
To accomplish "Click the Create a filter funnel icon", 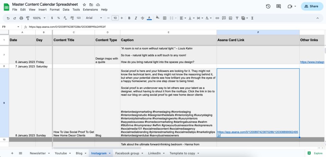I will 237,18.
